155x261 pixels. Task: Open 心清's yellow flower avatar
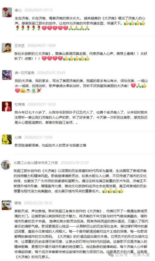(7, 139)
